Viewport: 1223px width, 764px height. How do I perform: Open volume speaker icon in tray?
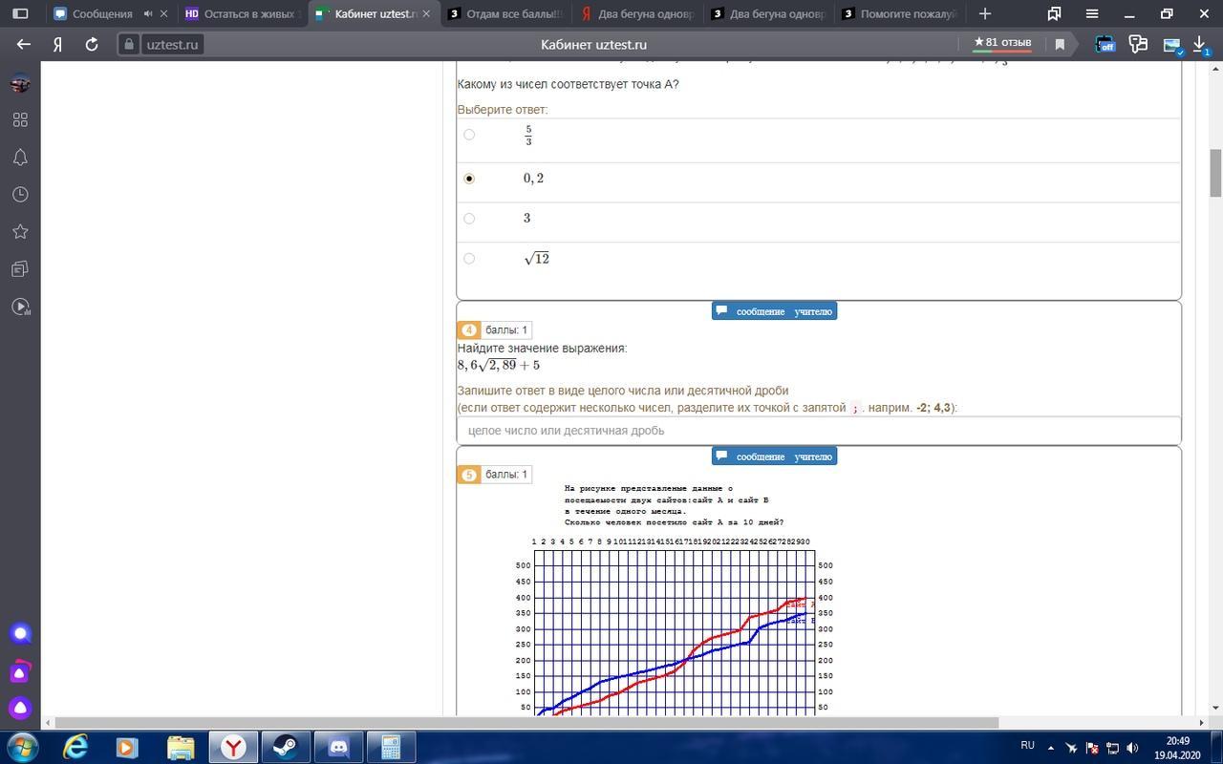(1133, 748)
